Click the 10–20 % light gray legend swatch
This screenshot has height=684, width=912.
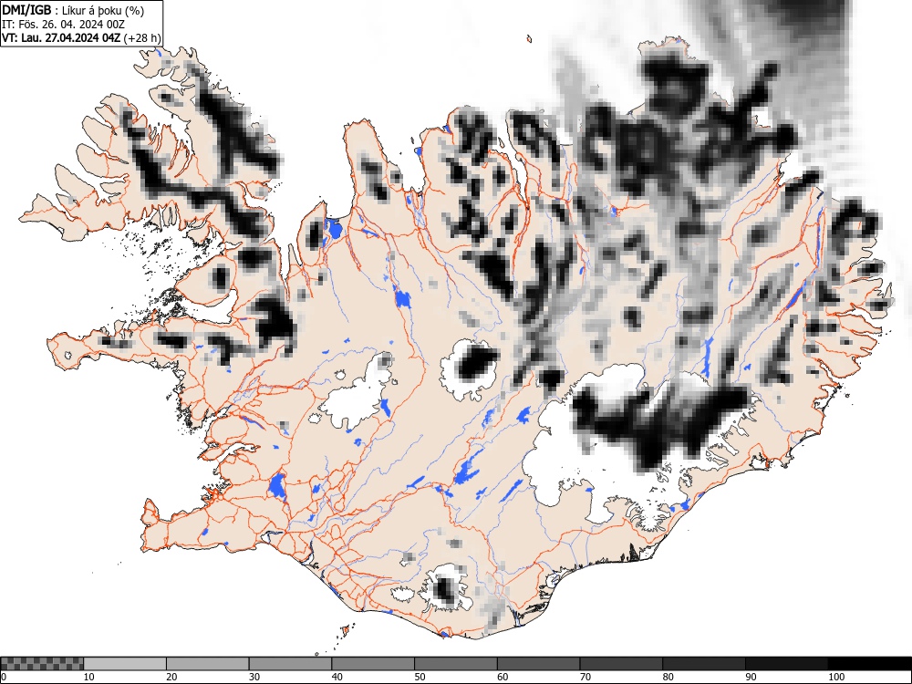pos(125,664)
